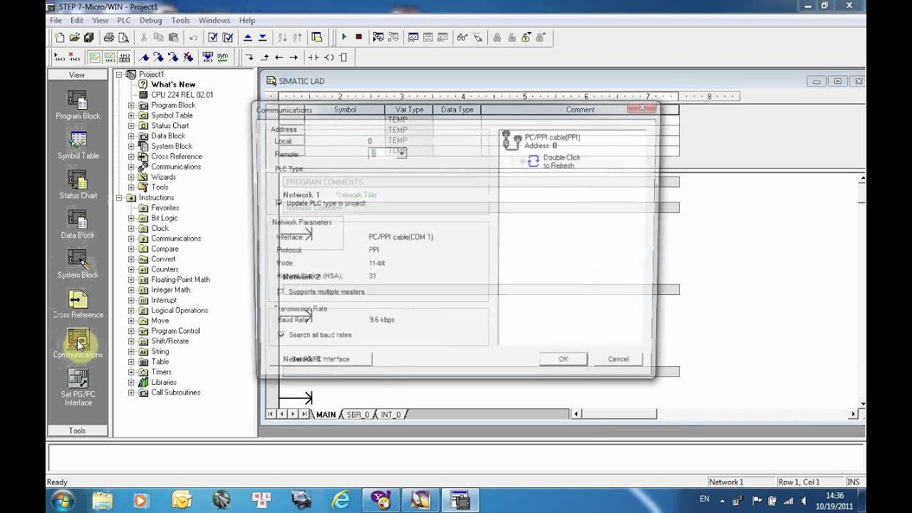Switch to the INT_0 tab
Image resolution: width=912 pixels, height=513 pixels.
pyautogui.click(x=390, y=415)
